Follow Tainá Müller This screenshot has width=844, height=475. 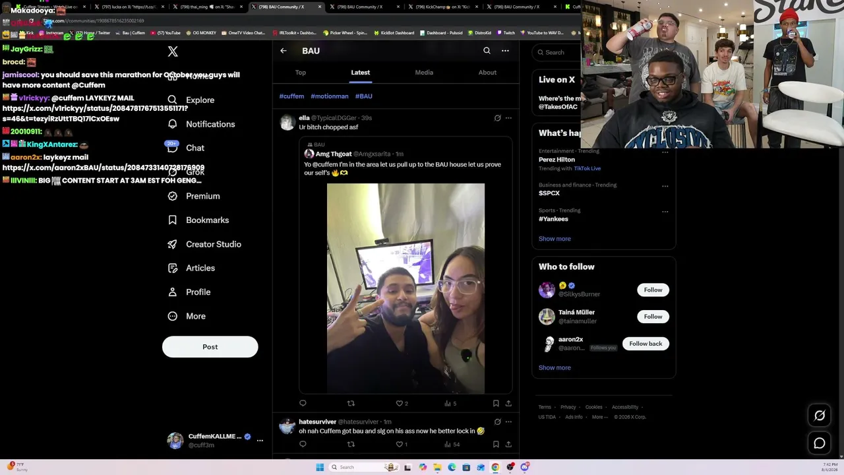[653, 317]
